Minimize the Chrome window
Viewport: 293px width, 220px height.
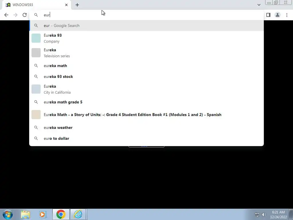click(x=269, y=3)
